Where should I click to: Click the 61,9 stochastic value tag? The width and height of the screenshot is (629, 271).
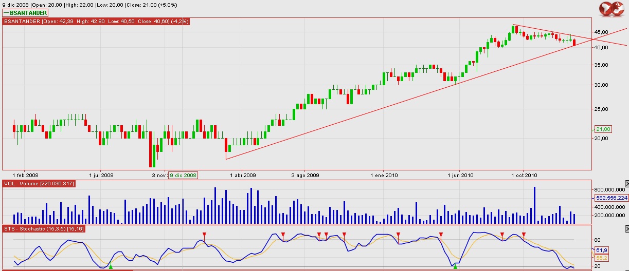tap(601, 250)
